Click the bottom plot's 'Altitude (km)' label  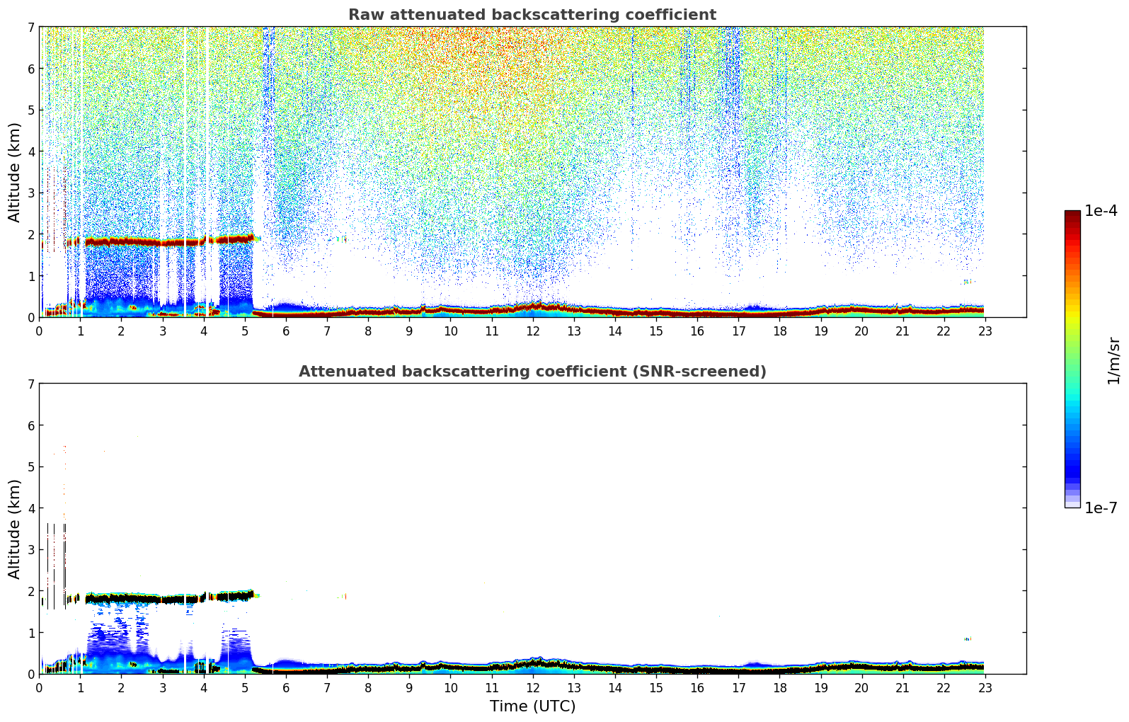click(x=15, y=529)
